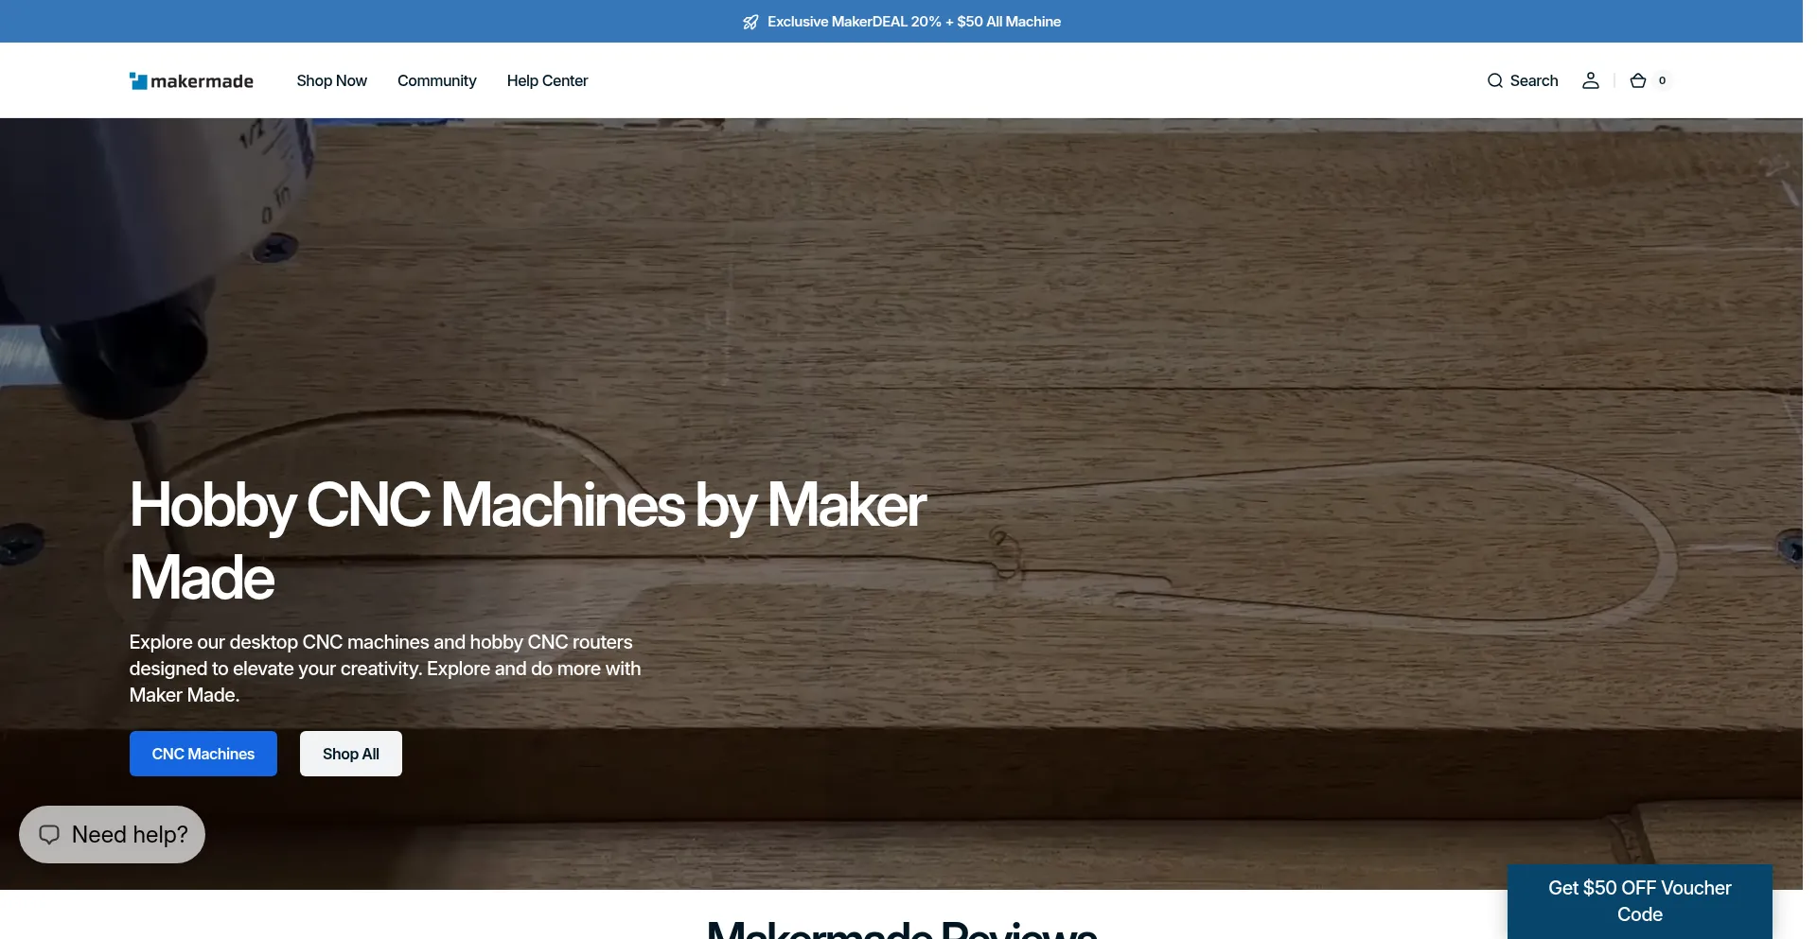Click the cart item count badge
The width and height of the screenshot is (1817, 939).
1663,81
